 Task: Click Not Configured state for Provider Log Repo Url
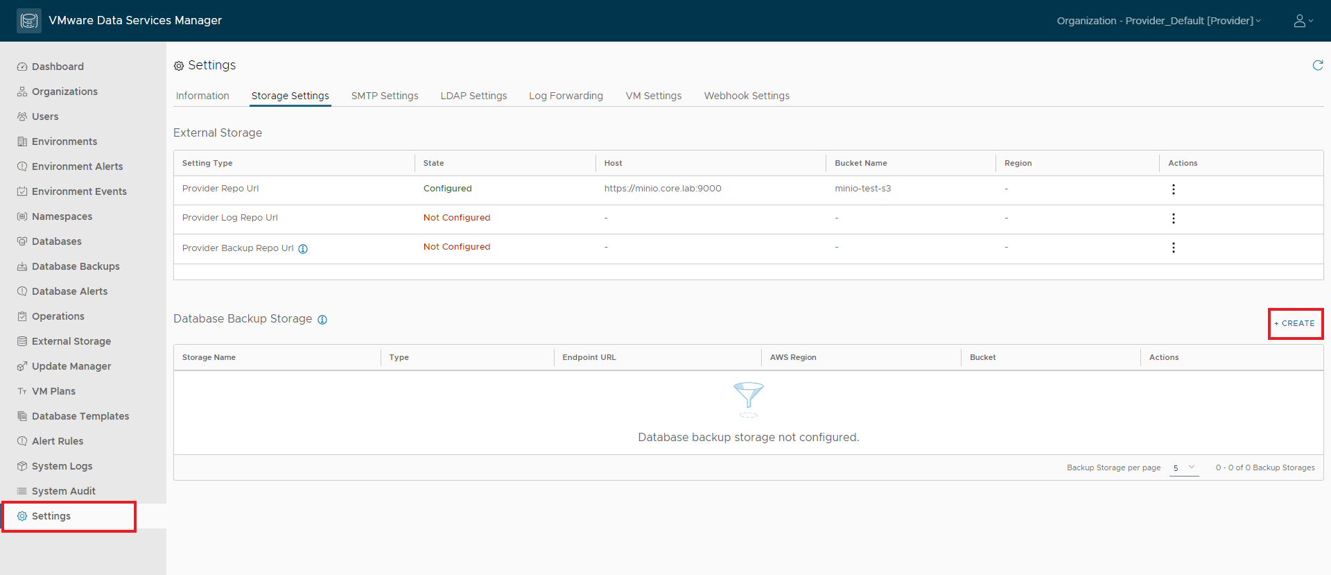(457, 218)
